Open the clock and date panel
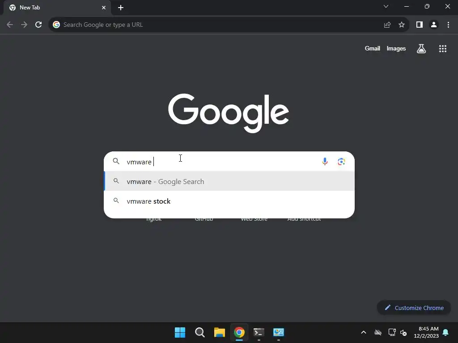This screenshot has height=343, width=458. [x=426, y=332]
